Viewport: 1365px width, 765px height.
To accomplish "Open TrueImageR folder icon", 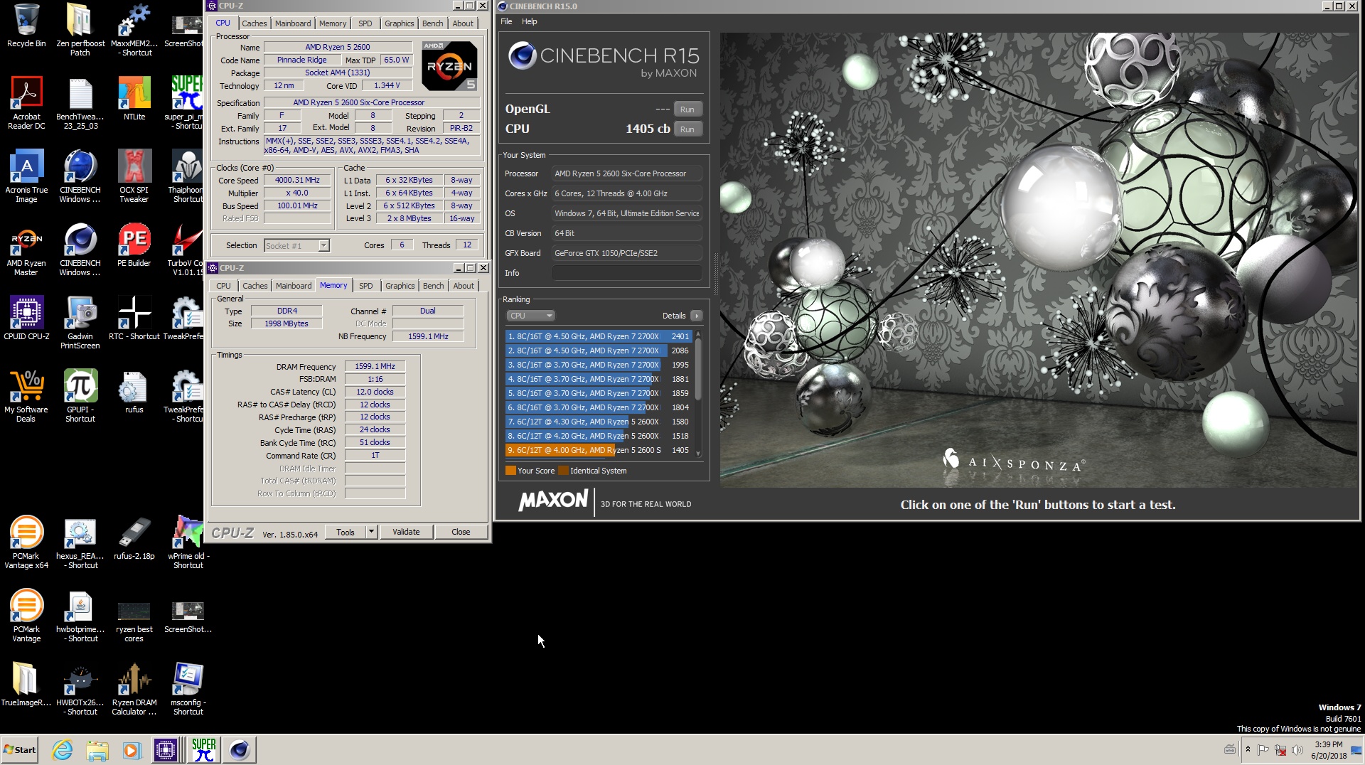I will coord(26,684).
